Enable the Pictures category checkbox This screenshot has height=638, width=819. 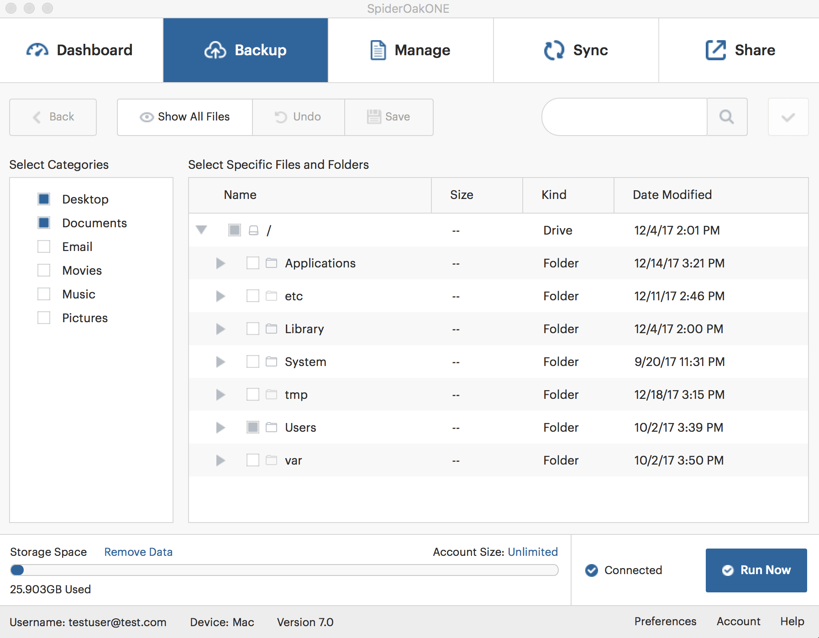coord(44,318)
